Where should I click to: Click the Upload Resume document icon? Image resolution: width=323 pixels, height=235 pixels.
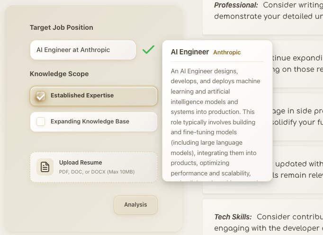click(45, 167)
